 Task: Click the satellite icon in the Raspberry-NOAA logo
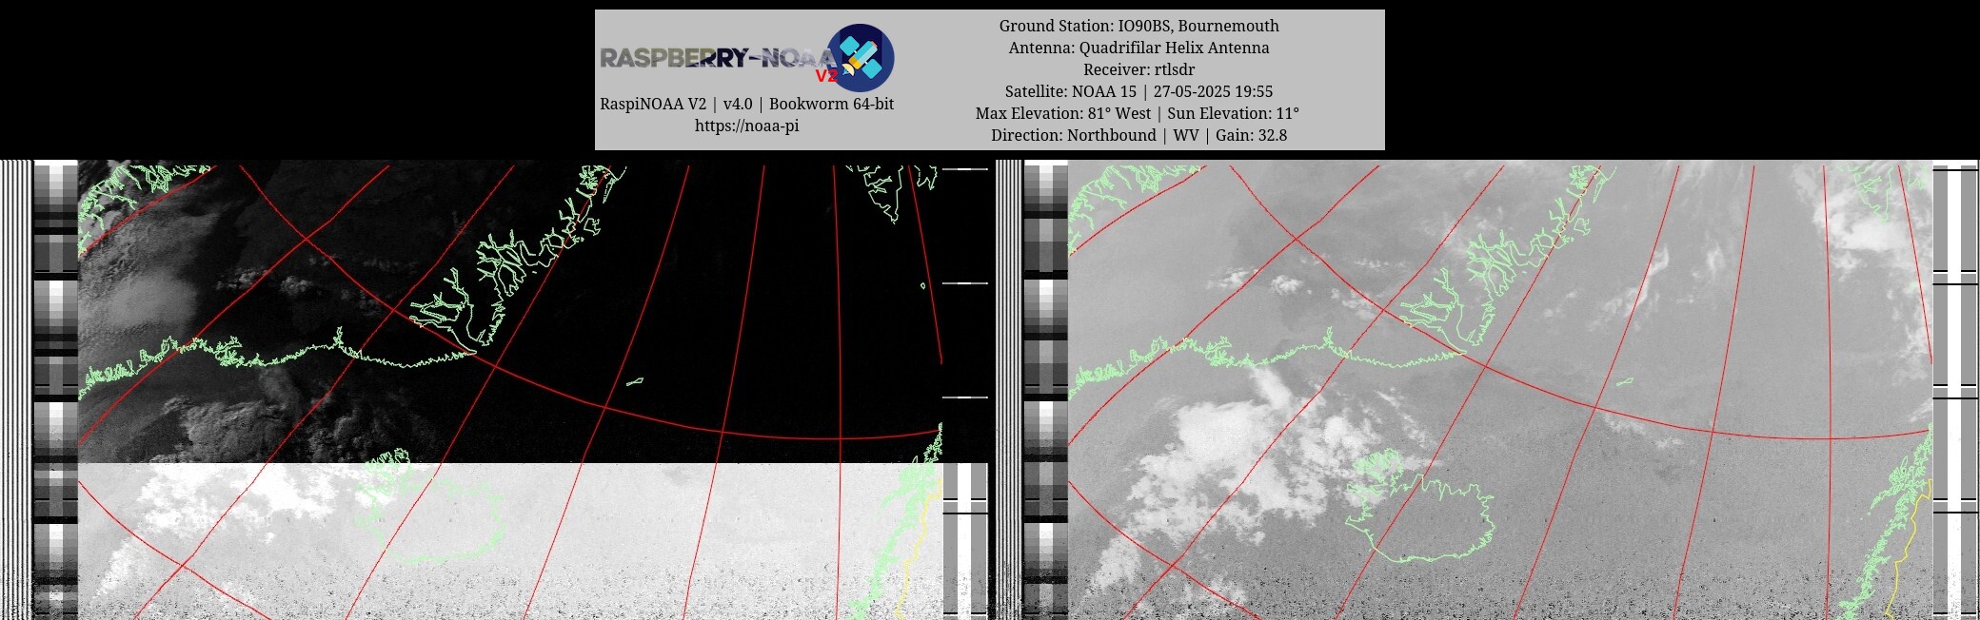pyautogui.click(x=860, y=58)
